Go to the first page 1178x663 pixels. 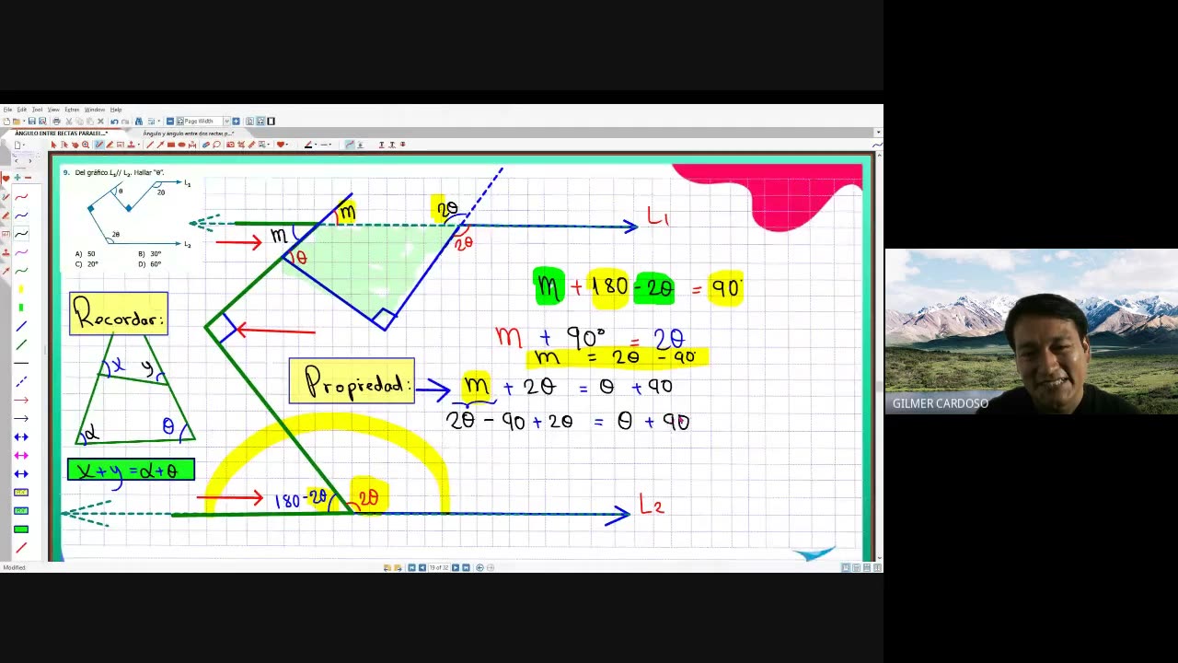pyautogui.click(x=411, y=567)
